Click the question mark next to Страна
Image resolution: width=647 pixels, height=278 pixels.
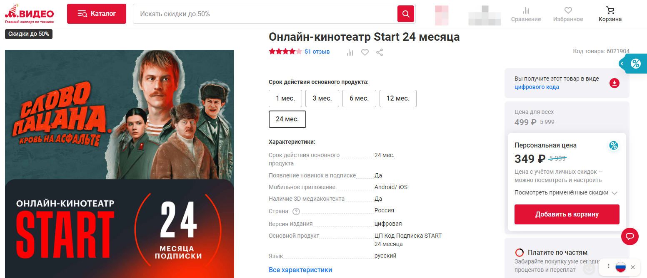296,212
